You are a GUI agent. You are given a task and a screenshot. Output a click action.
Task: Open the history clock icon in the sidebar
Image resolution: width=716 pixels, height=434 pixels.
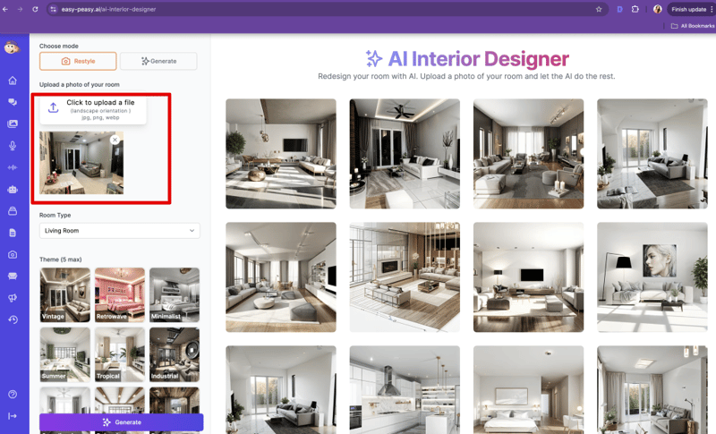(x=13, y=319)
